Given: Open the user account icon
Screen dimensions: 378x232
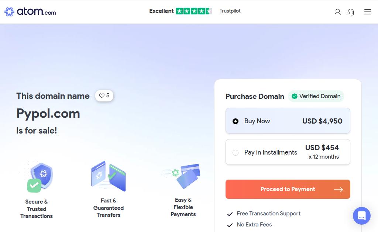Looking at the screenshot, I should (x=337, y=12).
